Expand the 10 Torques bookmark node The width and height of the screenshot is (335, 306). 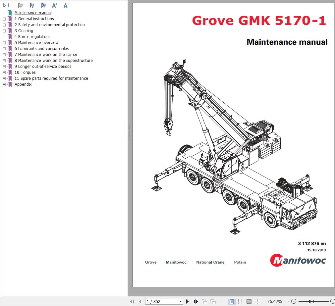4,73
